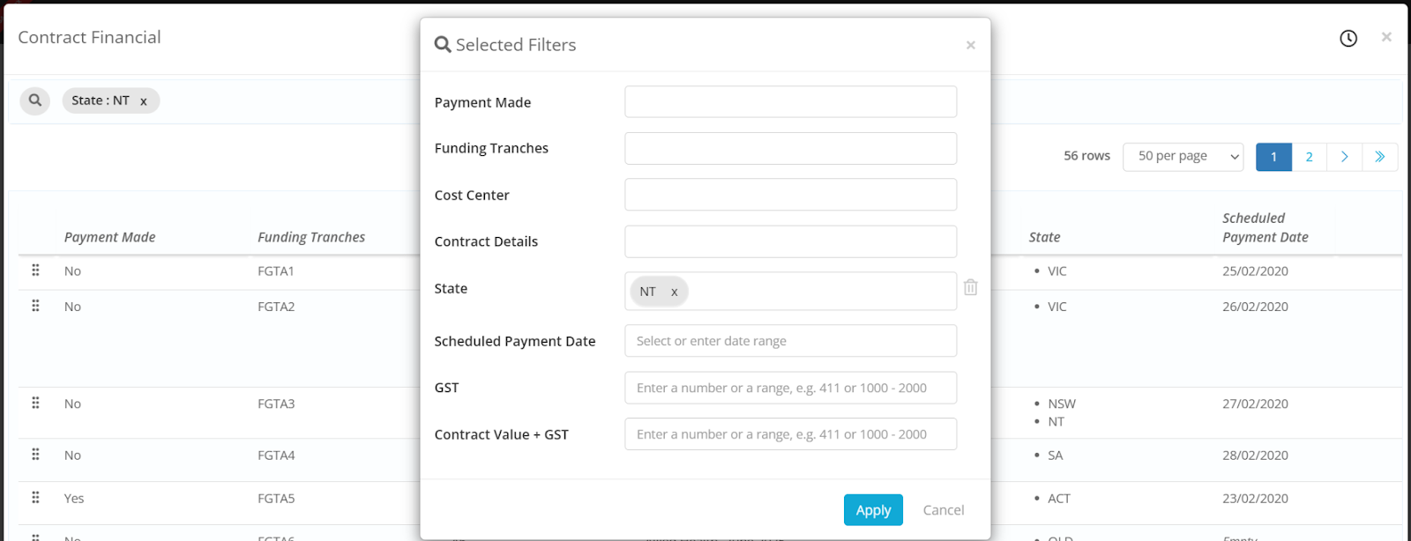Remove the State : NT filter chip
The height and width of the screenshot is (541, 1411).
[143, 100]
